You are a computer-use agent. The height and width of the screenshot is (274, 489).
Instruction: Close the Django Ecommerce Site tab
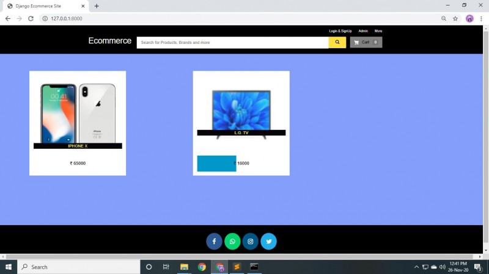pos(83,6)
